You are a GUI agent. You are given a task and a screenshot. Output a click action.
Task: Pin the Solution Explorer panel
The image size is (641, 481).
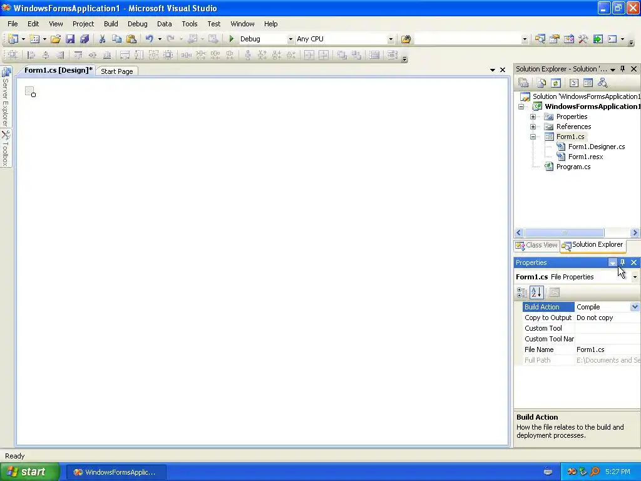(623, 69)
